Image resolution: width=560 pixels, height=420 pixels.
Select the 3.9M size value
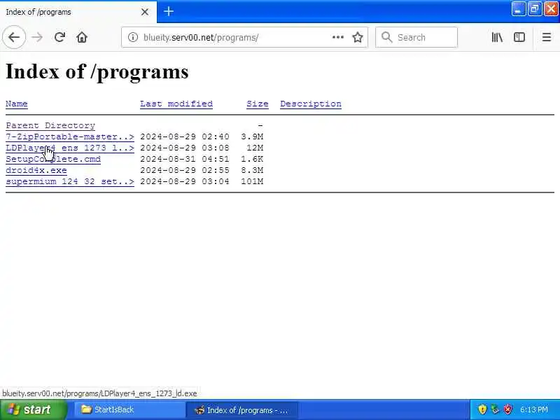(252, 136)
